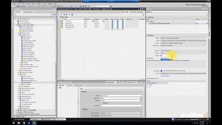This screenshot has width=222, height=125.
Task: Toggle Retained checkbox in tag properties
Action: click(x=102, y=103)
